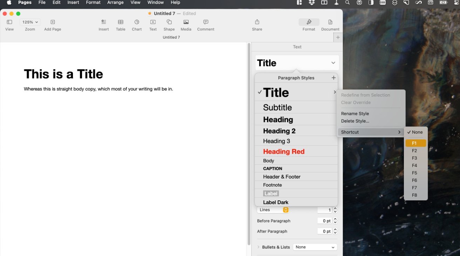
Task: Add new paragraph style plus icon
Action: click(333, 78)
